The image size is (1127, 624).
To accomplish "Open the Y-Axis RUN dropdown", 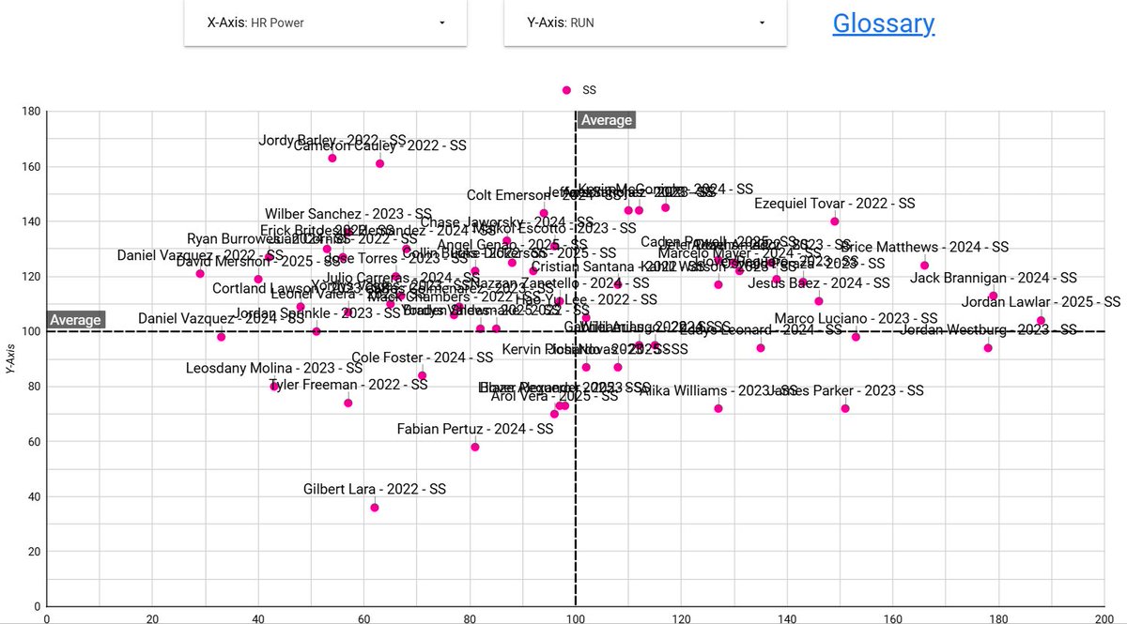I will [644, 23].
